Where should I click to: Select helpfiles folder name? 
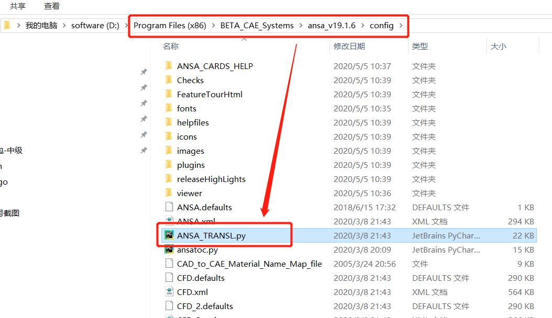pyautogui.click(x=193, y=122)
